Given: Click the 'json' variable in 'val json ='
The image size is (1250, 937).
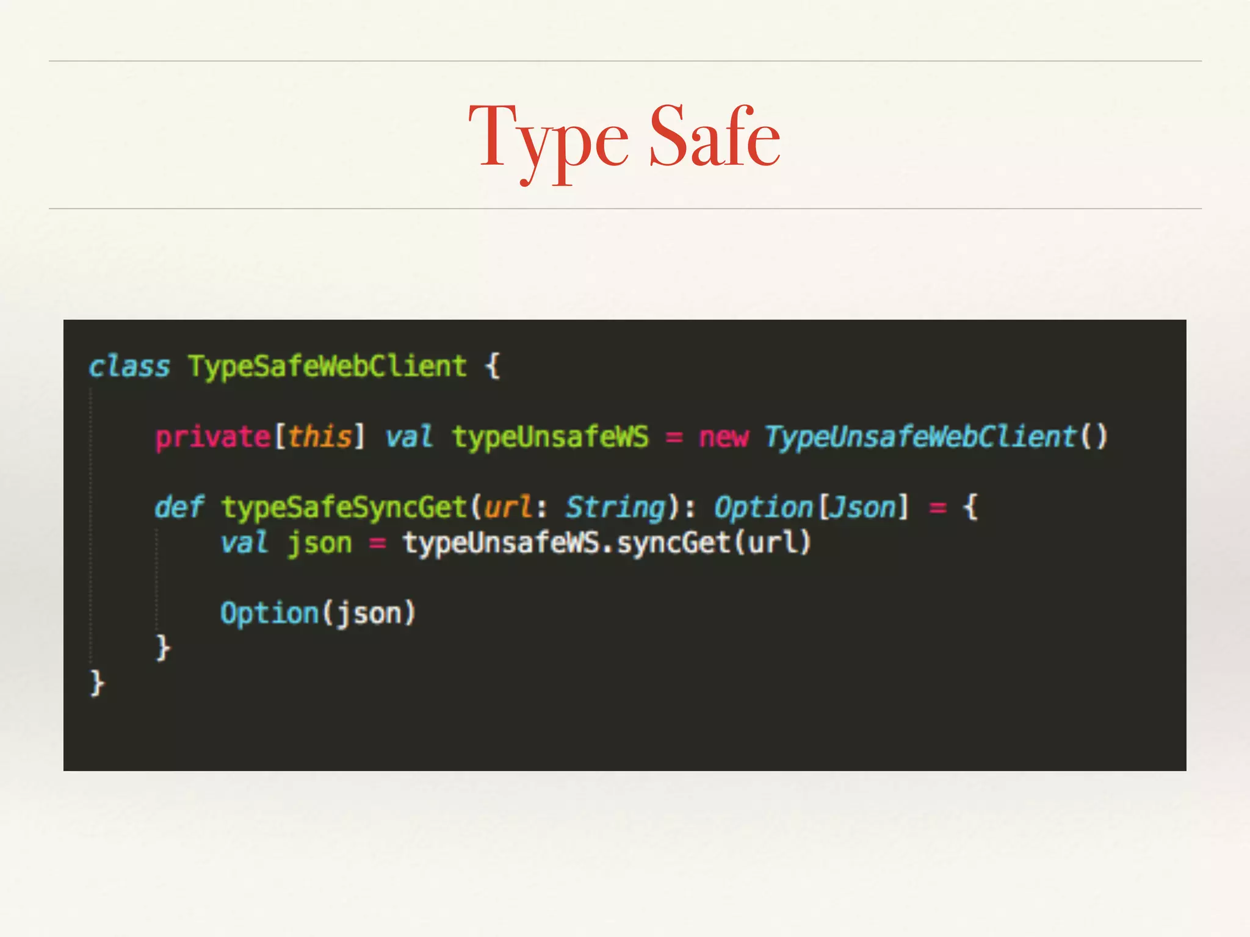Looking at the screenshot, I should 320,544.
